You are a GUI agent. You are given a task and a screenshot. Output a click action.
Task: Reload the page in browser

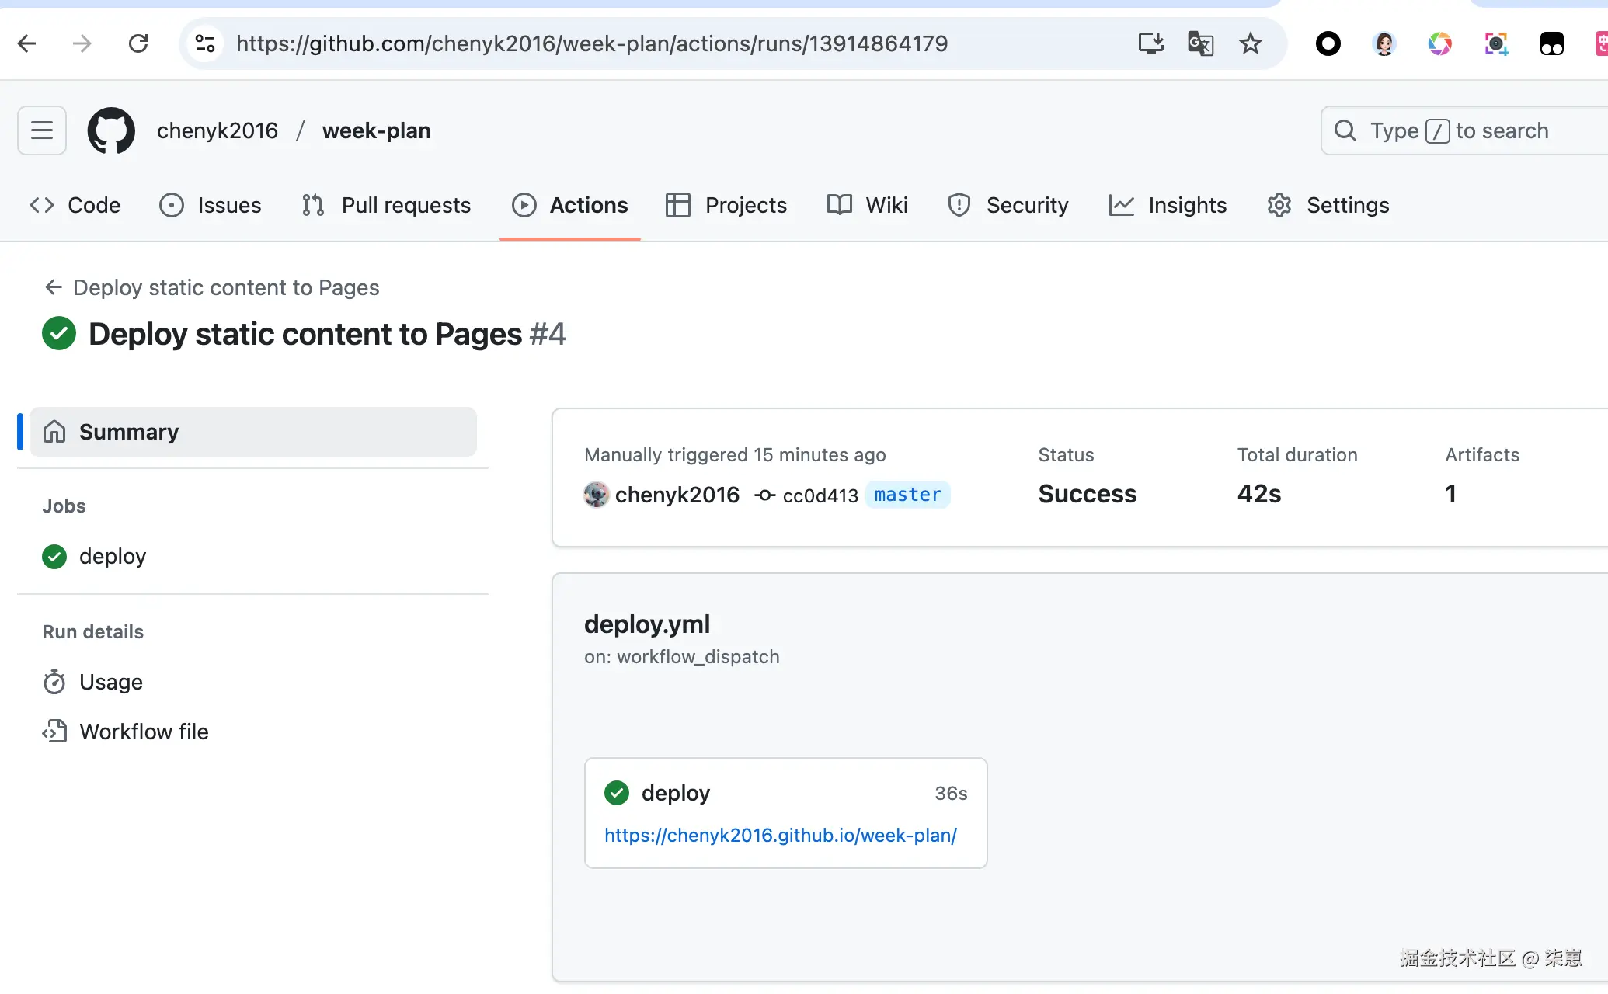click(x=138, y=43)
